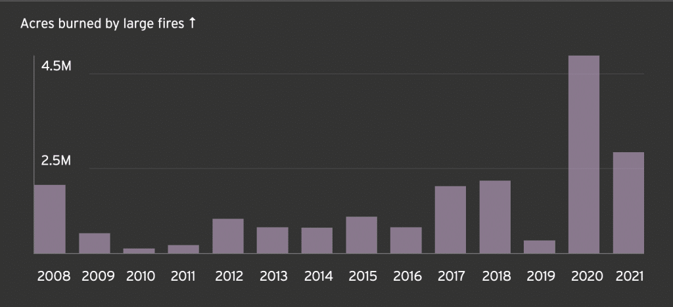This screenshot has height=307, width=673.
Task: Click the 2015 bar
Action: pos(361,235)
